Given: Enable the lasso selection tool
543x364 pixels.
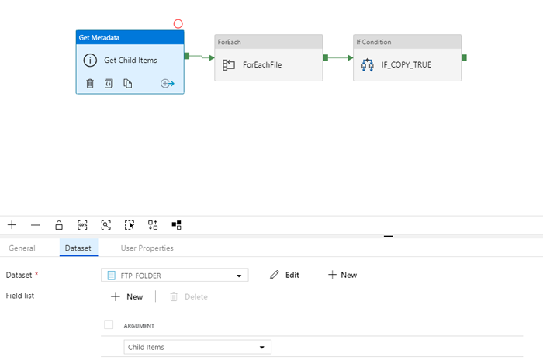Looking at the screenshot, I should [x=130, y=225].
